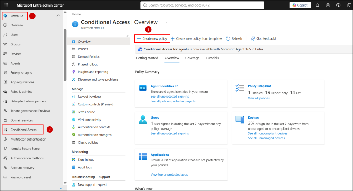353x191 pixels.
Task: Open Sign-in logs under Monitoring
Action: [x=86, y=160]
